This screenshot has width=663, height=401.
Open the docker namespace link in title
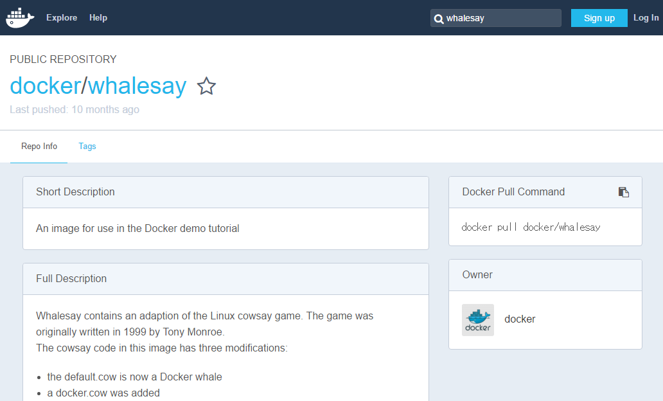click(x=46, y=86)
